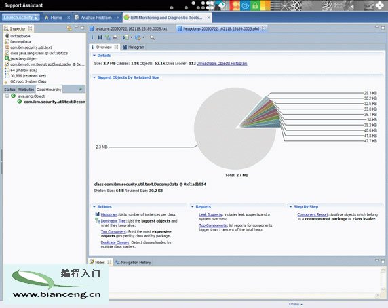This screenshot has width=388, height=308.
Task: Switch to Navigation History tab
Action: tap(133, 262)
